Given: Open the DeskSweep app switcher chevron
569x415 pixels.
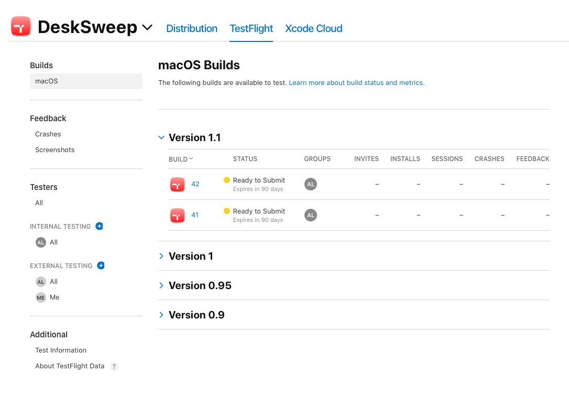Looking at the screenshot, I should [x=147, y=28].
